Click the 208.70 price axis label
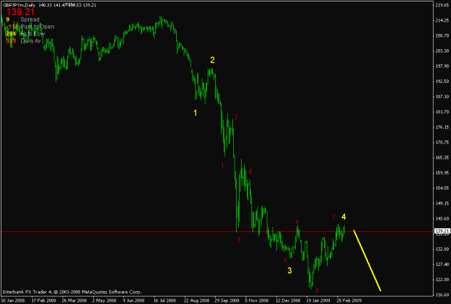Image resolution: width=451 pixels, height=304 pixels. click(x=442, y=35)
